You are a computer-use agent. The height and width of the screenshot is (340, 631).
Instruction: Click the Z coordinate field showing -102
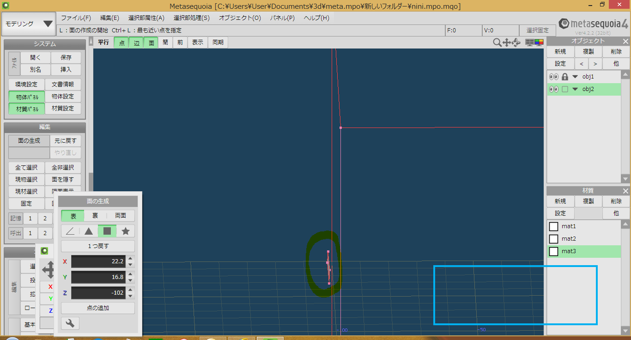98,293
